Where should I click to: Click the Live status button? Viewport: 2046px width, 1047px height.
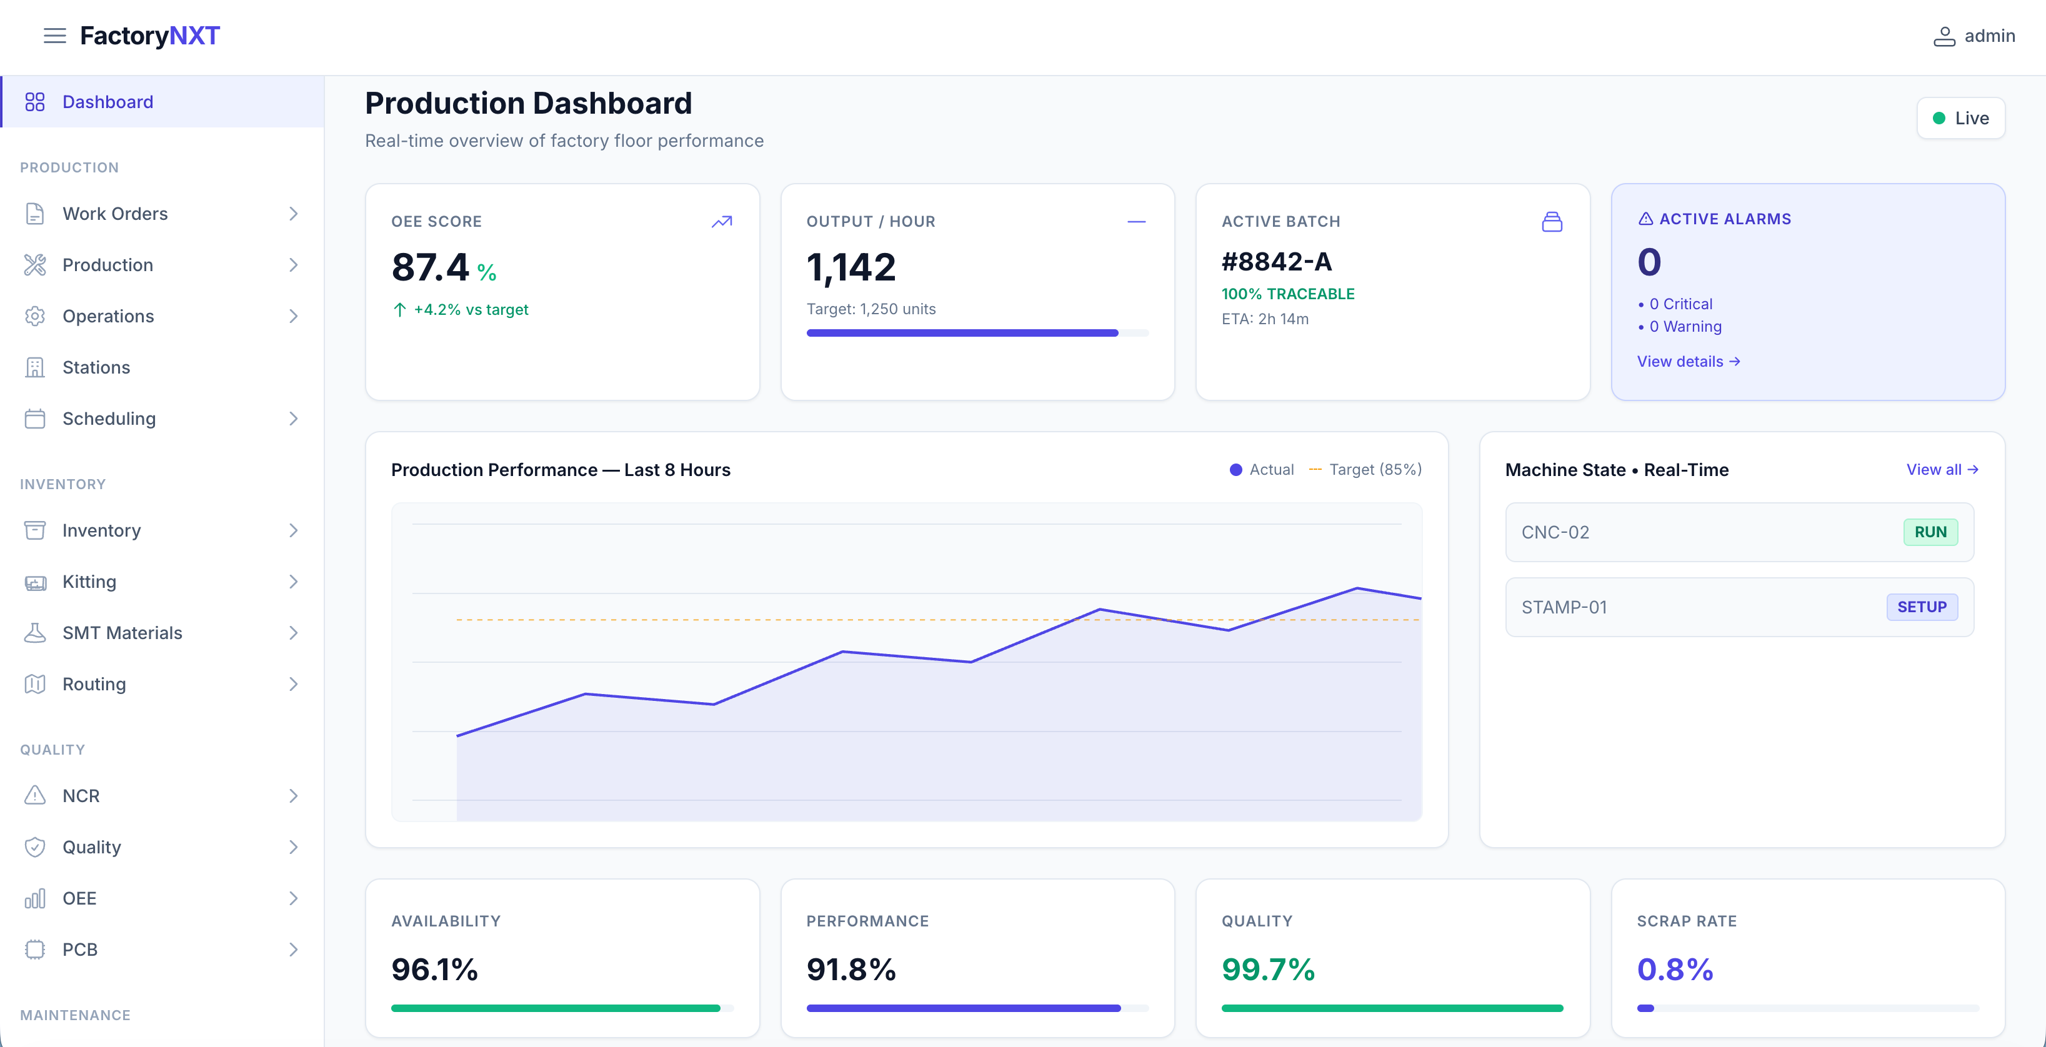[x=1960, y=118]
